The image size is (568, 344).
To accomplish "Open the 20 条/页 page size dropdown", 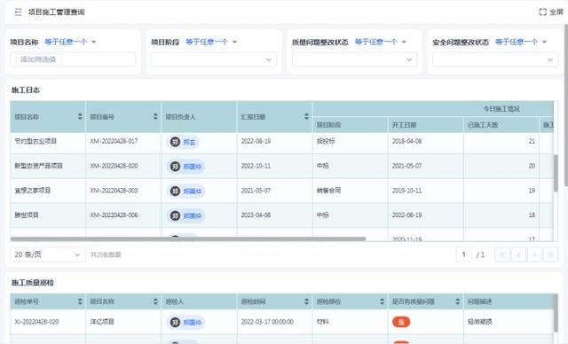I will [47, 254].
